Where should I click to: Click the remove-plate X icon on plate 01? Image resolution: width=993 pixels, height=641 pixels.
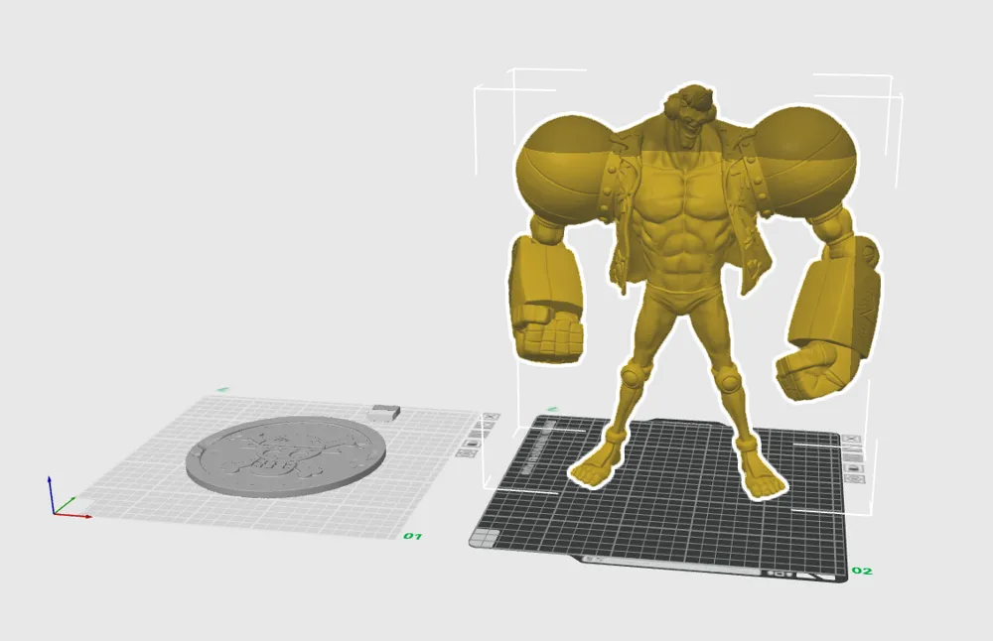point(492,417)
